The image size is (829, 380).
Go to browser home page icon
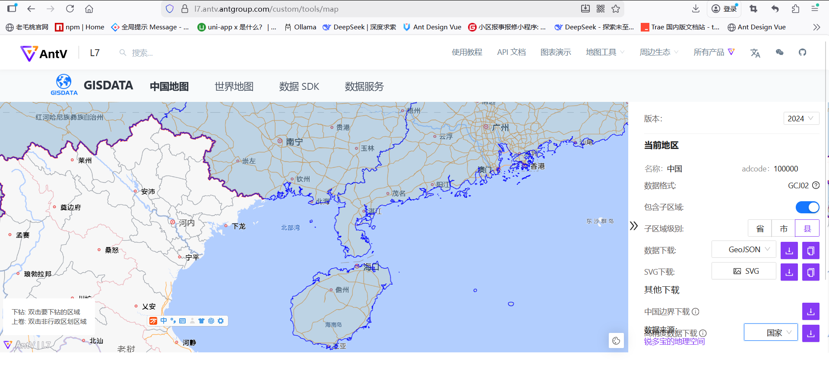click(89, 9)
